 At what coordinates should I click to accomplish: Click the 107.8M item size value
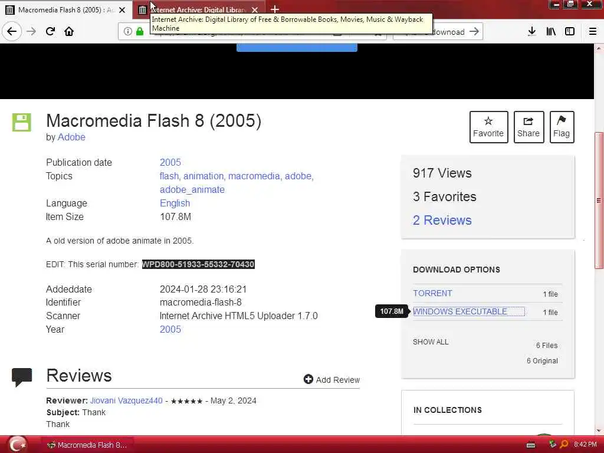(x=175, y=217)
